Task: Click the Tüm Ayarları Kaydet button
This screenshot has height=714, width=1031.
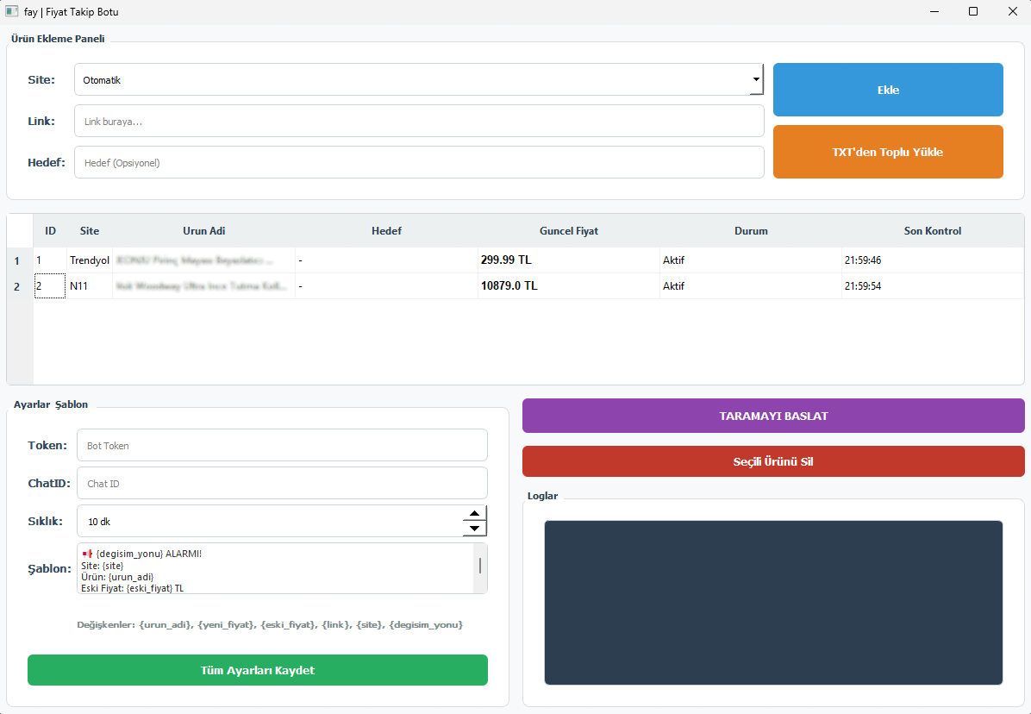Action: point(258,670)
